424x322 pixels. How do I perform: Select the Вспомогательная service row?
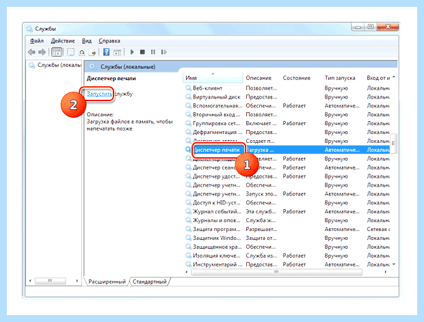click(x=287, y=106)
